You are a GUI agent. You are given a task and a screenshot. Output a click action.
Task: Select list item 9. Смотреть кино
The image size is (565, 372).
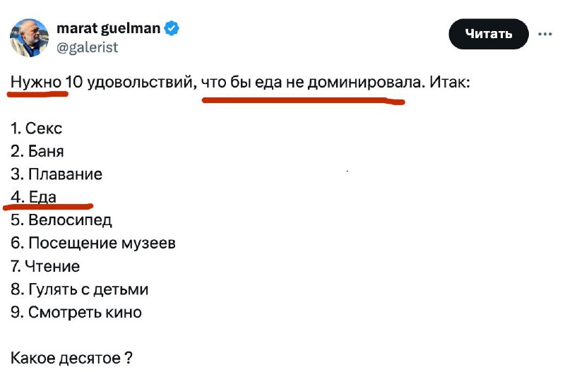(x=76, y=312)
